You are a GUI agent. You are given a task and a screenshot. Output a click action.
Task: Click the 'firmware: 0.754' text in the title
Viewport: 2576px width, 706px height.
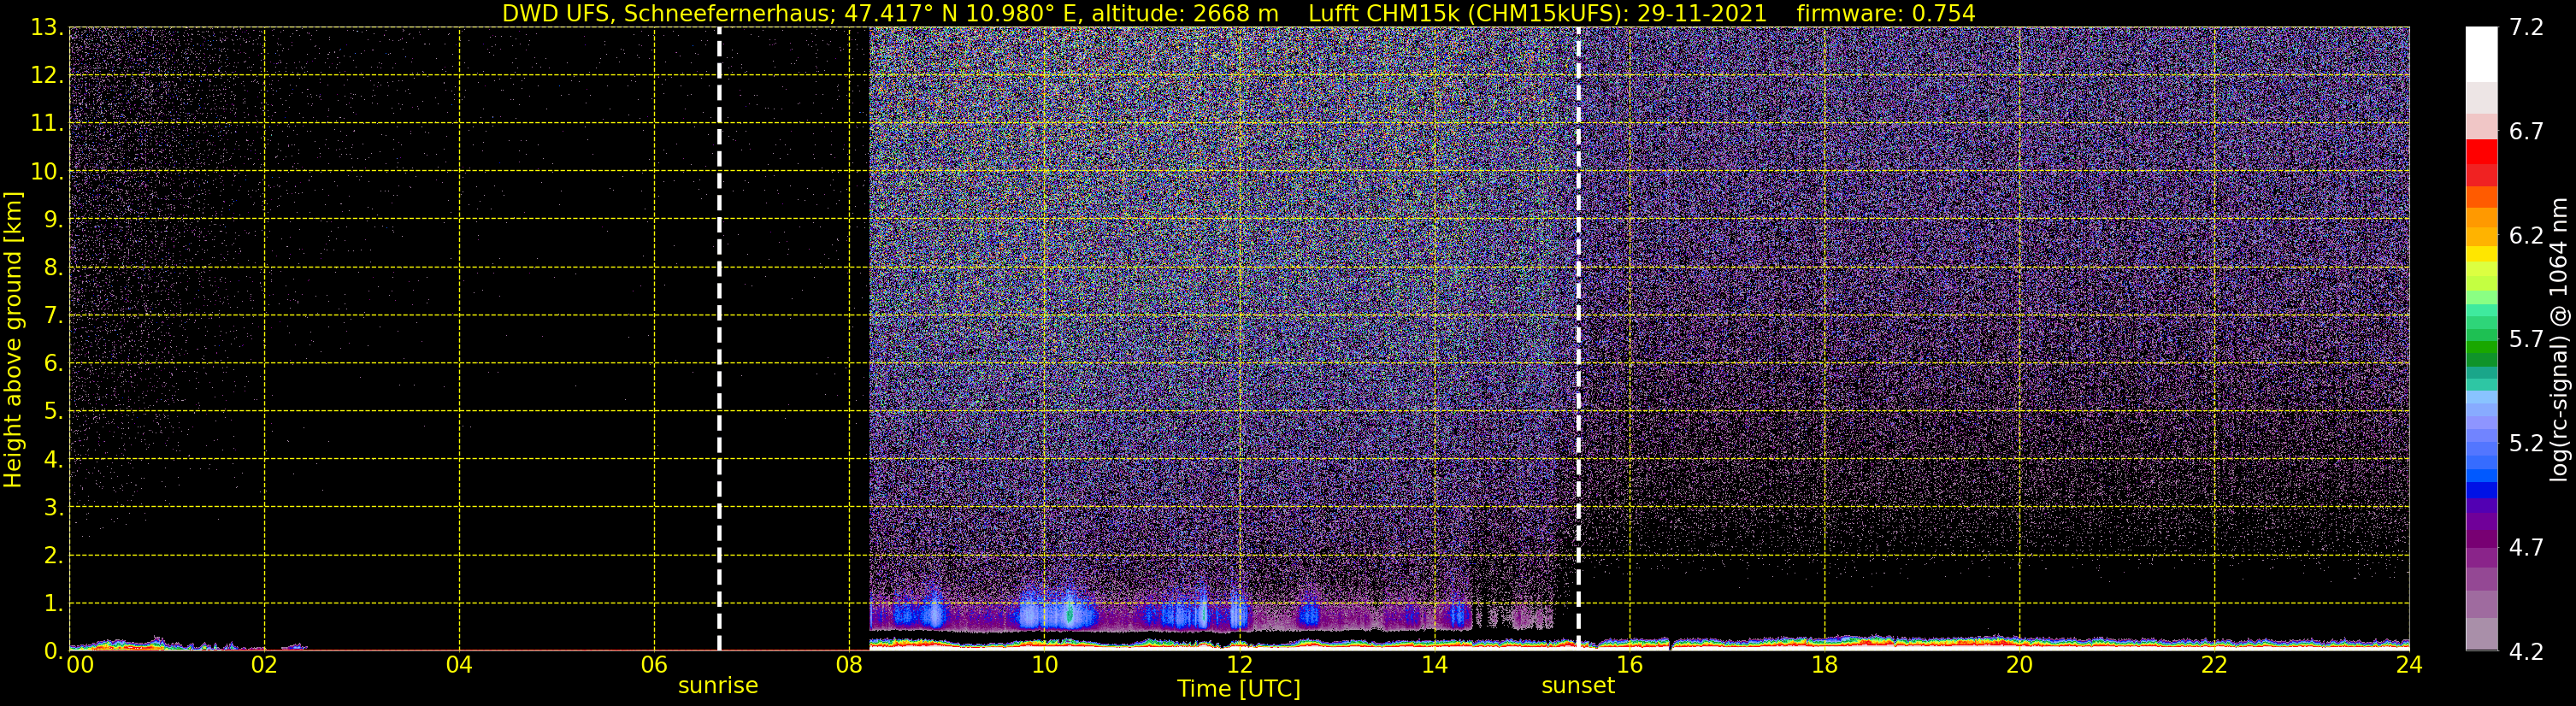coord(1886,13)
